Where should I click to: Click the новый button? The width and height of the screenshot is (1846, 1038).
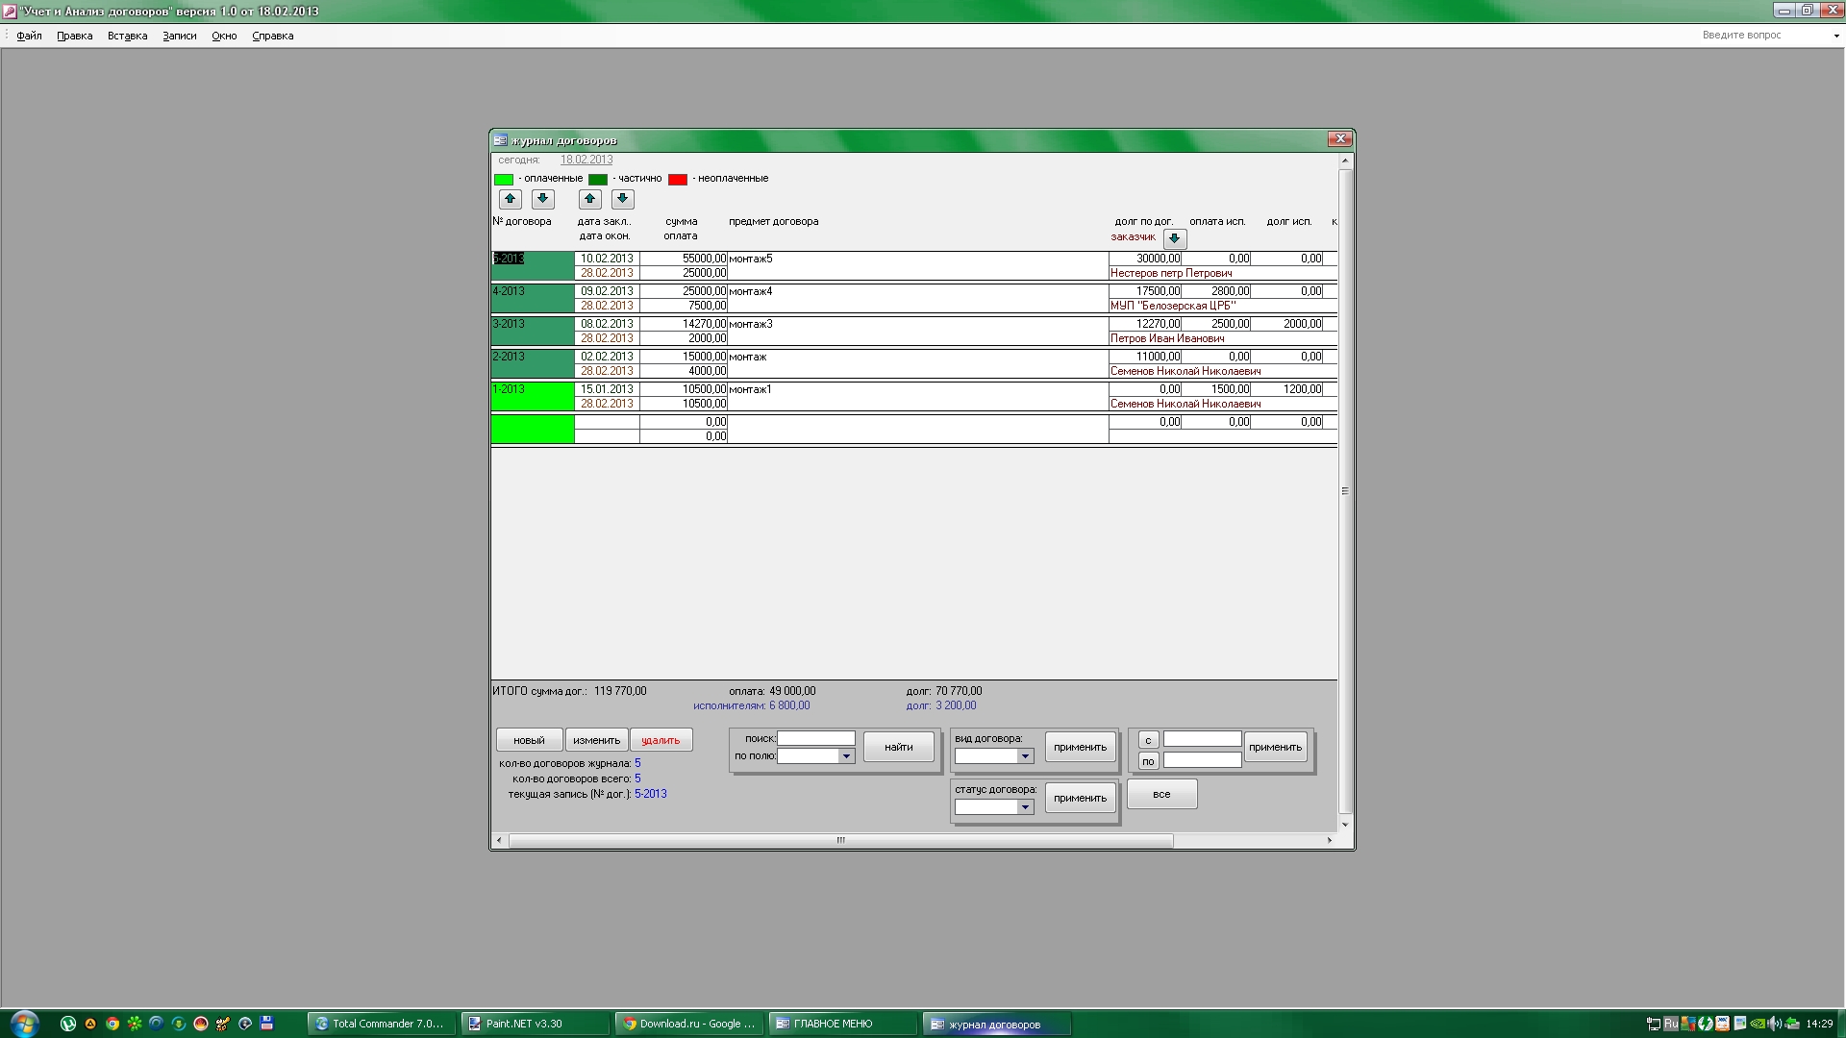529,740
